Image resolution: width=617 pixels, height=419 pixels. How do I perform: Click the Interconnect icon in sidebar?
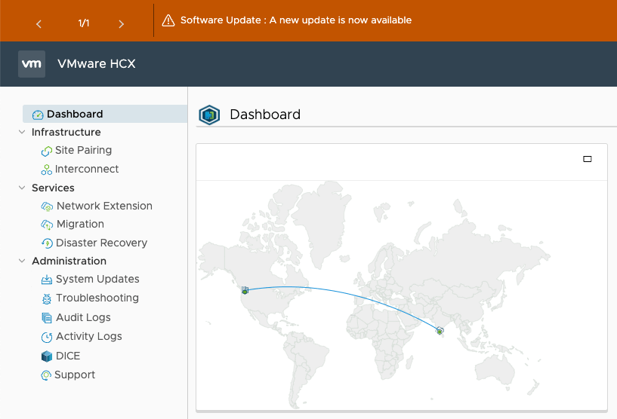(x=46, y=170)
